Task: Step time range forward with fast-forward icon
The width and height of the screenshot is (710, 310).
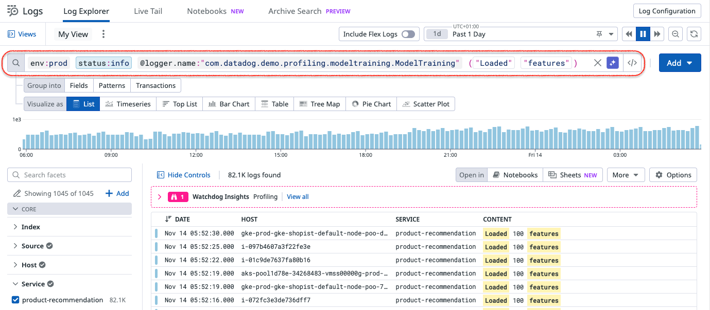Action: (657, 34)
